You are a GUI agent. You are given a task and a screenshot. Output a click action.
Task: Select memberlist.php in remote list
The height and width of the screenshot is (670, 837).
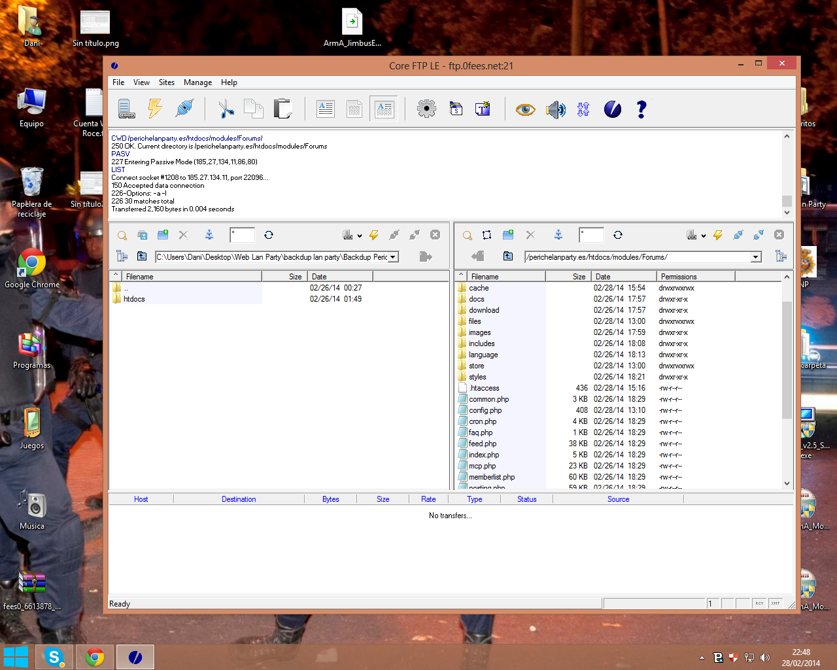492,477
